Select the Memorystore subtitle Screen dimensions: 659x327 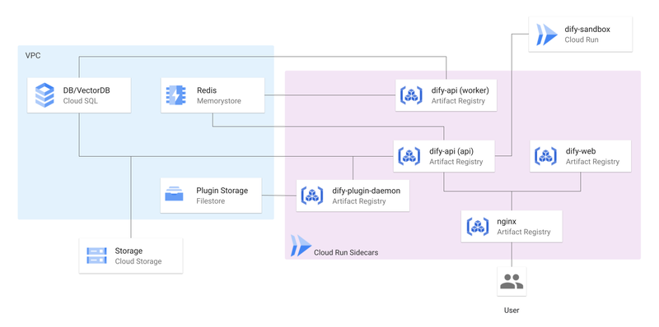click(x=219, y=101)
